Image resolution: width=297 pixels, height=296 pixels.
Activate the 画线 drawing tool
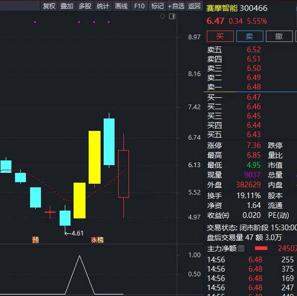tap(121, 6)
